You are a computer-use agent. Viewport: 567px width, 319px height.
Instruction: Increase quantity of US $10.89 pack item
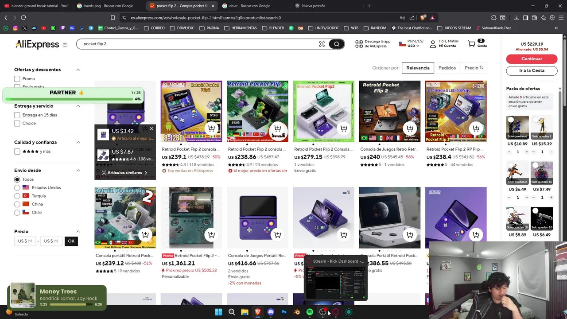[527, 152]
